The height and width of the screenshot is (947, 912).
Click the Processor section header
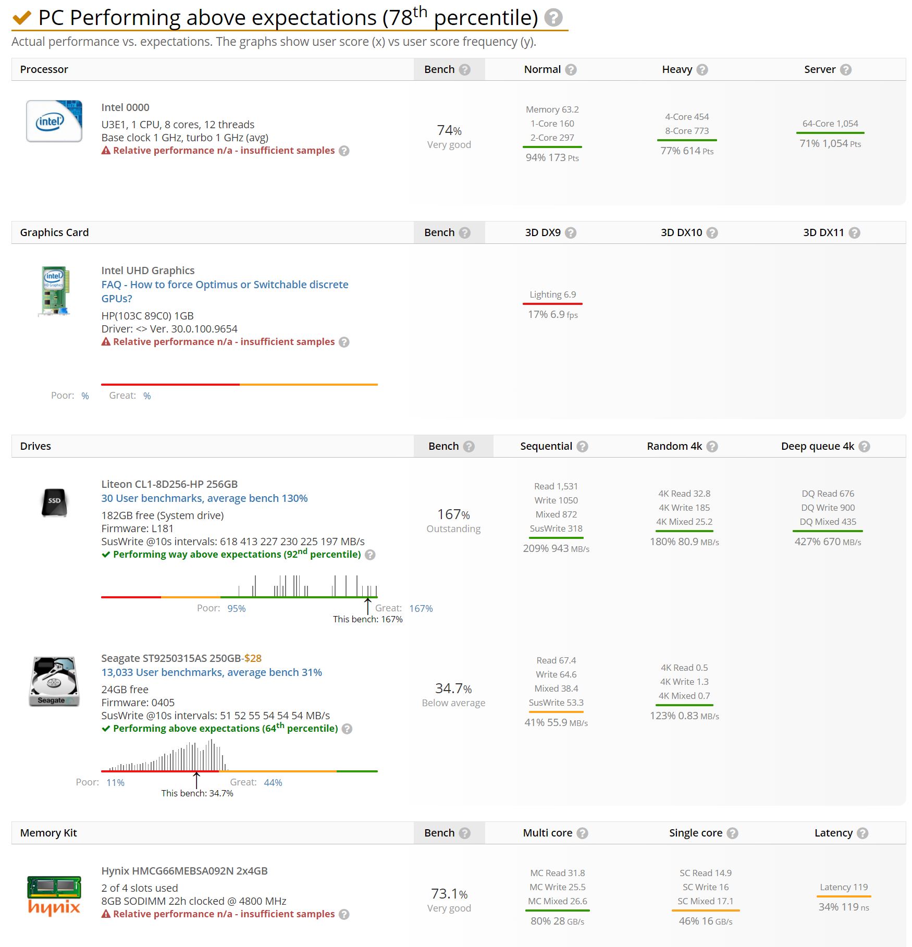pos(44,70)
